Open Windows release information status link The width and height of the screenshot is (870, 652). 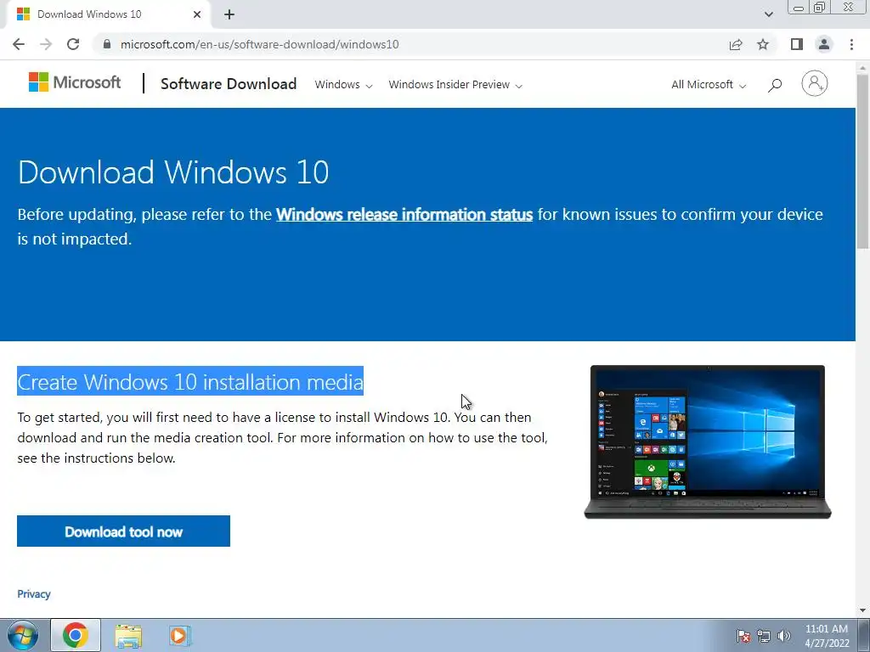point(404,215)
